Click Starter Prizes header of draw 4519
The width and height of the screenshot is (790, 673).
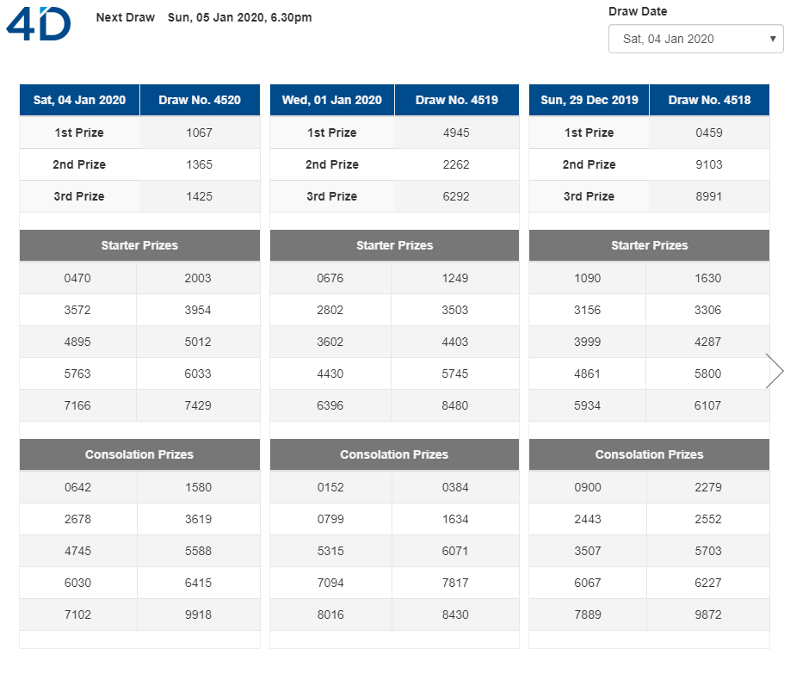pos(394,245)
